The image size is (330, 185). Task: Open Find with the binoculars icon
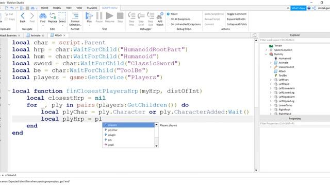pos(43,16)
